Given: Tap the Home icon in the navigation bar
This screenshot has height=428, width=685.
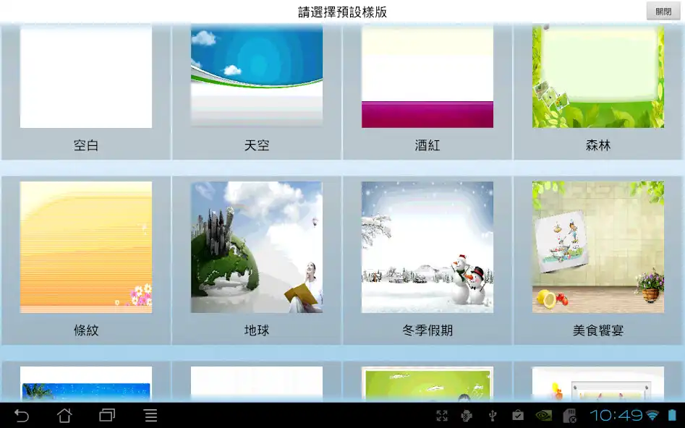Looking at the screenshot, I should [x=64, y=416].
